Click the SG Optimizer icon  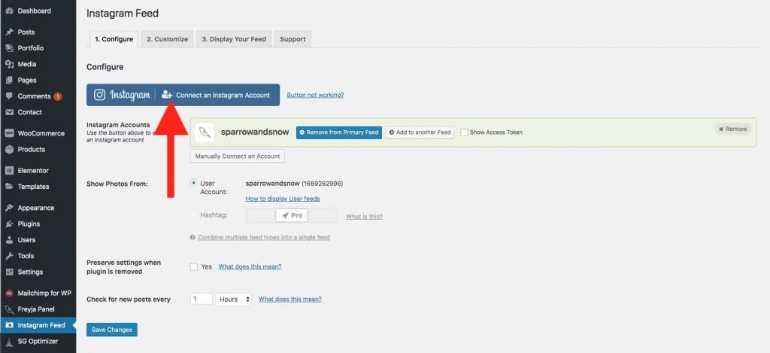click(x=9, y=341)
